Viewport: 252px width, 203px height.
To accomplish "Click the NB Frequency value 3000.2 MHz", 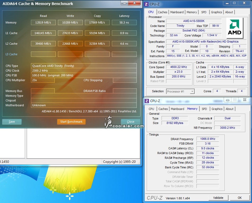I will click(x=228, y=128).
